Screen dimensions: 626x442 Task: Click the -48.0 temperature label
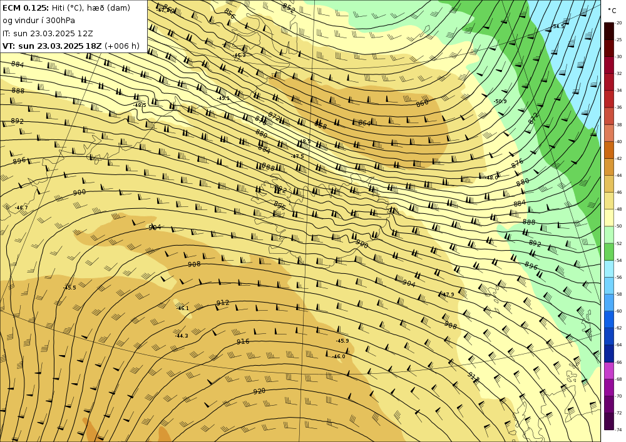[492, 178]
